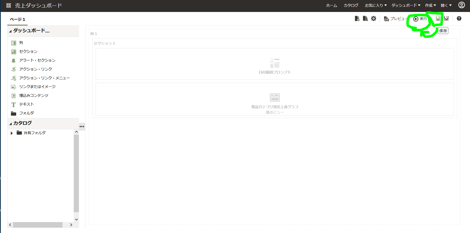
Task: Collapse the カタログ pane header
Action: [x=10, y=124]
